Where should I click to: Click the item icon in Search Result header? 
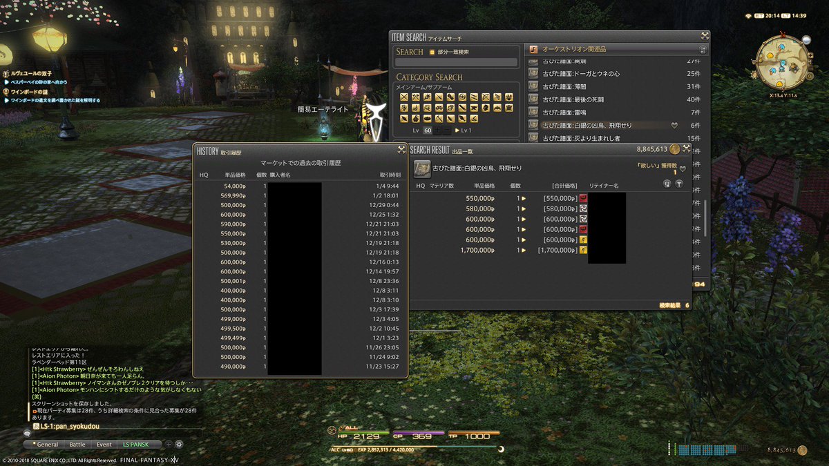[421, 168]
